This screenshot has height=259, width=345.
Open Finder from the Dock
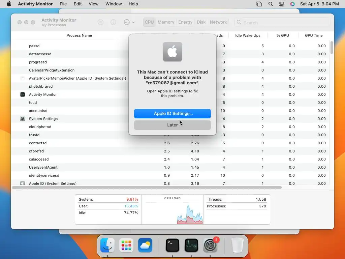click(x=107, y=245)
